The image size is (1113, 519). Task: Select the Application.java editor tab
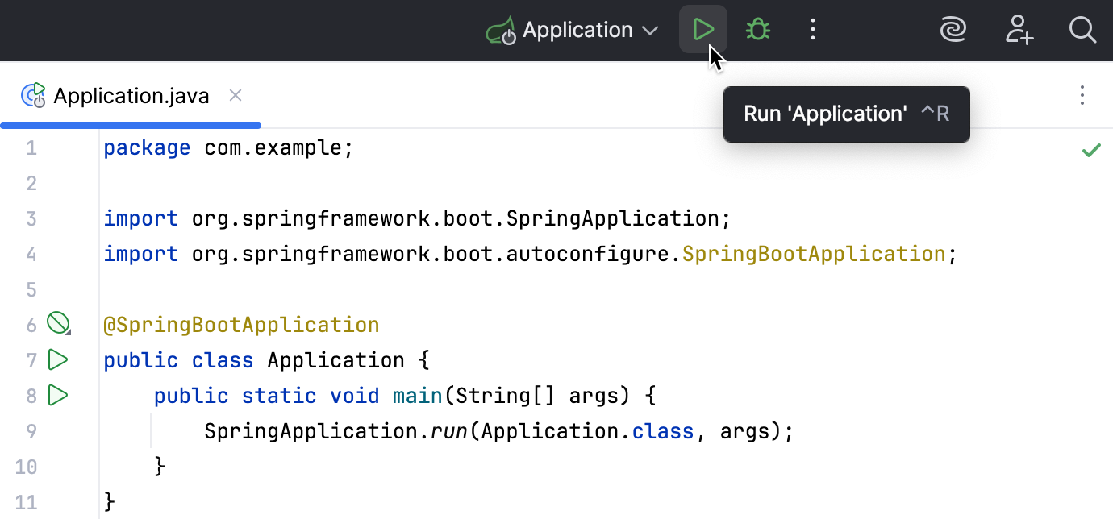tap(131, 97)
